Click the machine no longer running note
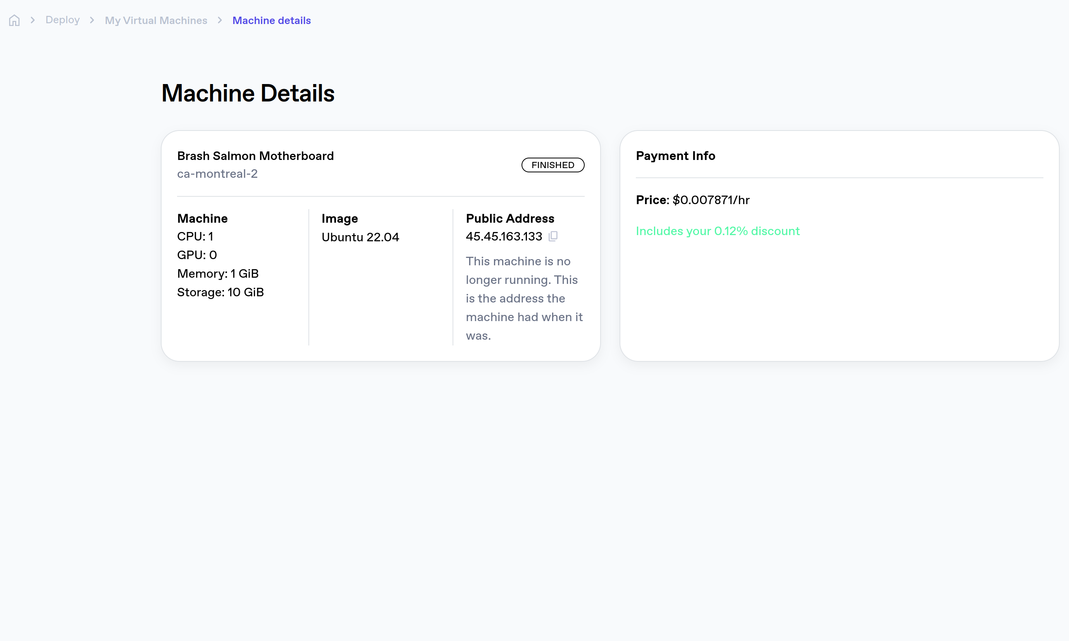Image resolution: width=1069 pixels, height=641 pixels. click(x=524, y=299)
